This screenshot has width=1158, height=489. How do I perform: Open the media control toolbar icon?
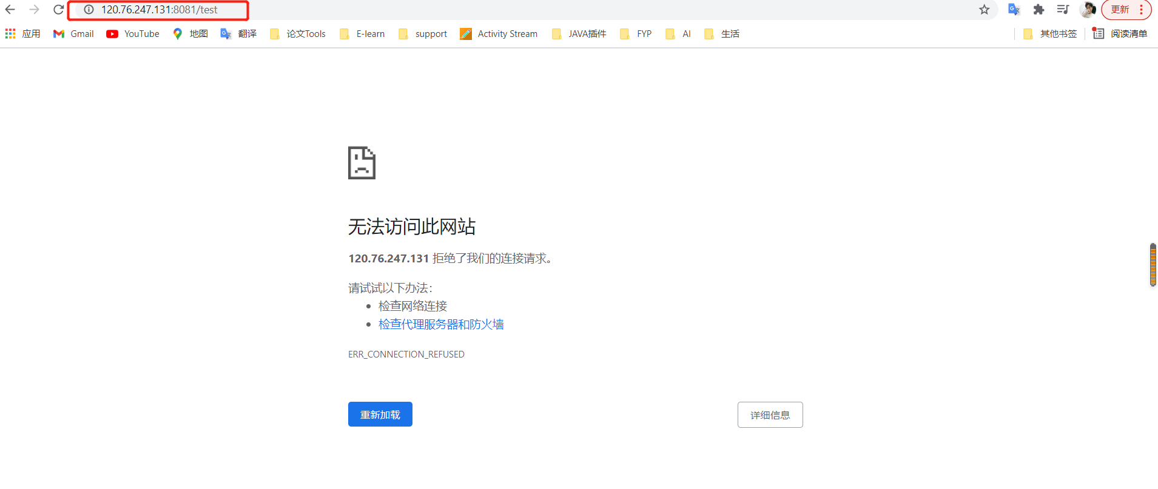point(1063,10)
